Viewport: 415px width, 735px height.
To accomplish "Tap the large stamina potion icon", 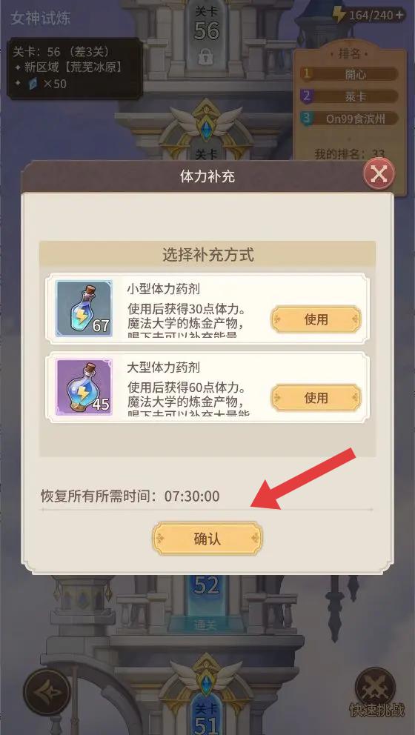I will point(84,388).
